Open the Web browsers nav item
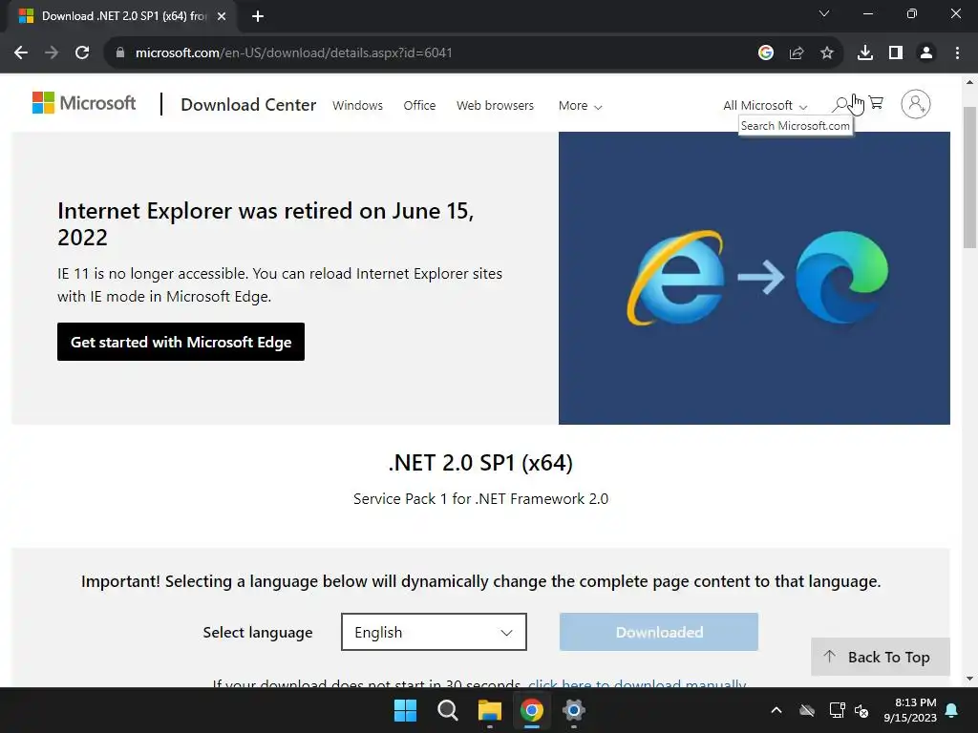978x733 pixels. pos(496,105)
